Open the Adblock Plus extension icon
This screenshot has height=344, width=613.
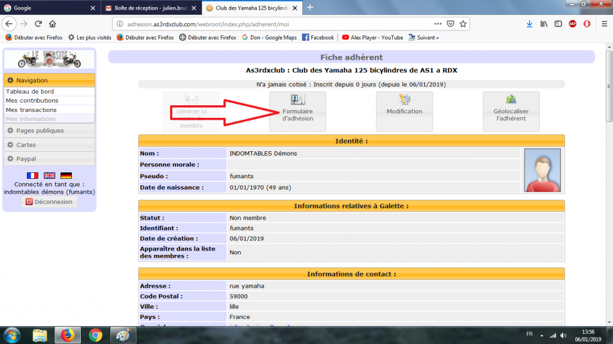coord(572,24)
